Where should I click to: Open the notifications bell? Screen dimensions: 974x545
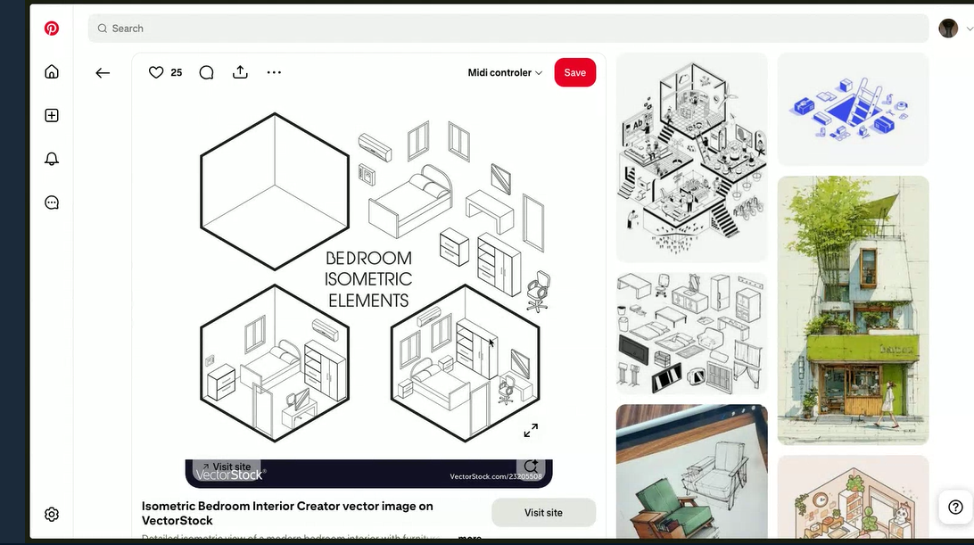click(52, 159)
